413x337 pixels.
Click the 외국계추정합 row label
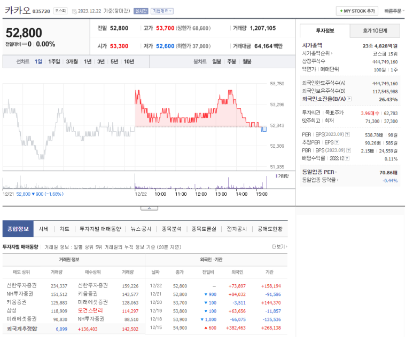coord(22,329)
